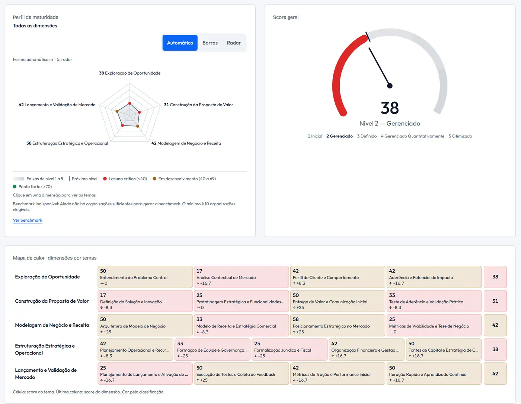Click the 3 Definido level label
This screenshot has width=521, height=404.
pyautogui.click(x=367, y=136)
